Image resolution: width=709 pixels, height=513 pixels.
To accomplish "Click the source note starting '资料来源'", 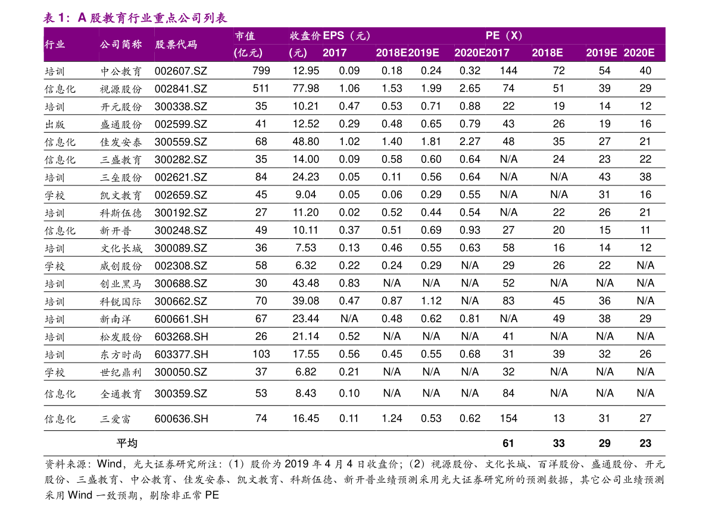I will click(x=355, y=480).
